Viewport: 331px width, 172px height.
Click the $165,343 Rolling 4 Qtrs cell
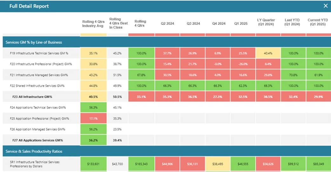[x=141, y=164]
